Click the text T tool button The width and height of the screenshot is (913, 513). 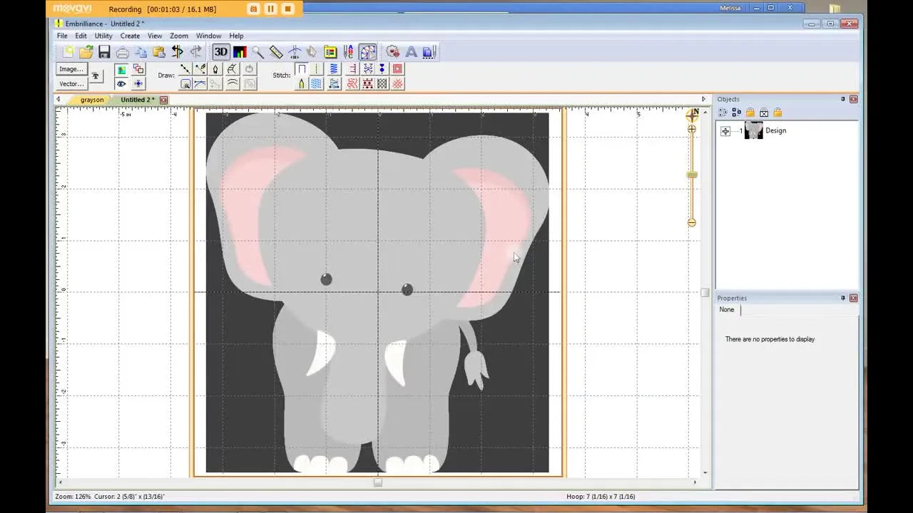(96, 76)
